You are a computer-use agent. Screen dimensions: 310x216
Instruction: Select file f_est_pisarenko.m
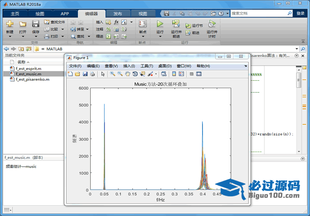pos(33,79)
